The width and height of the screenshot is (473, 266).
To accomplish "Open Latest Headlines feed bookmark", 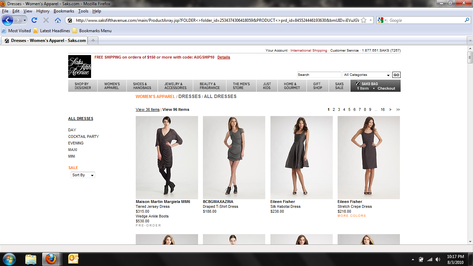I will [52, 30].
